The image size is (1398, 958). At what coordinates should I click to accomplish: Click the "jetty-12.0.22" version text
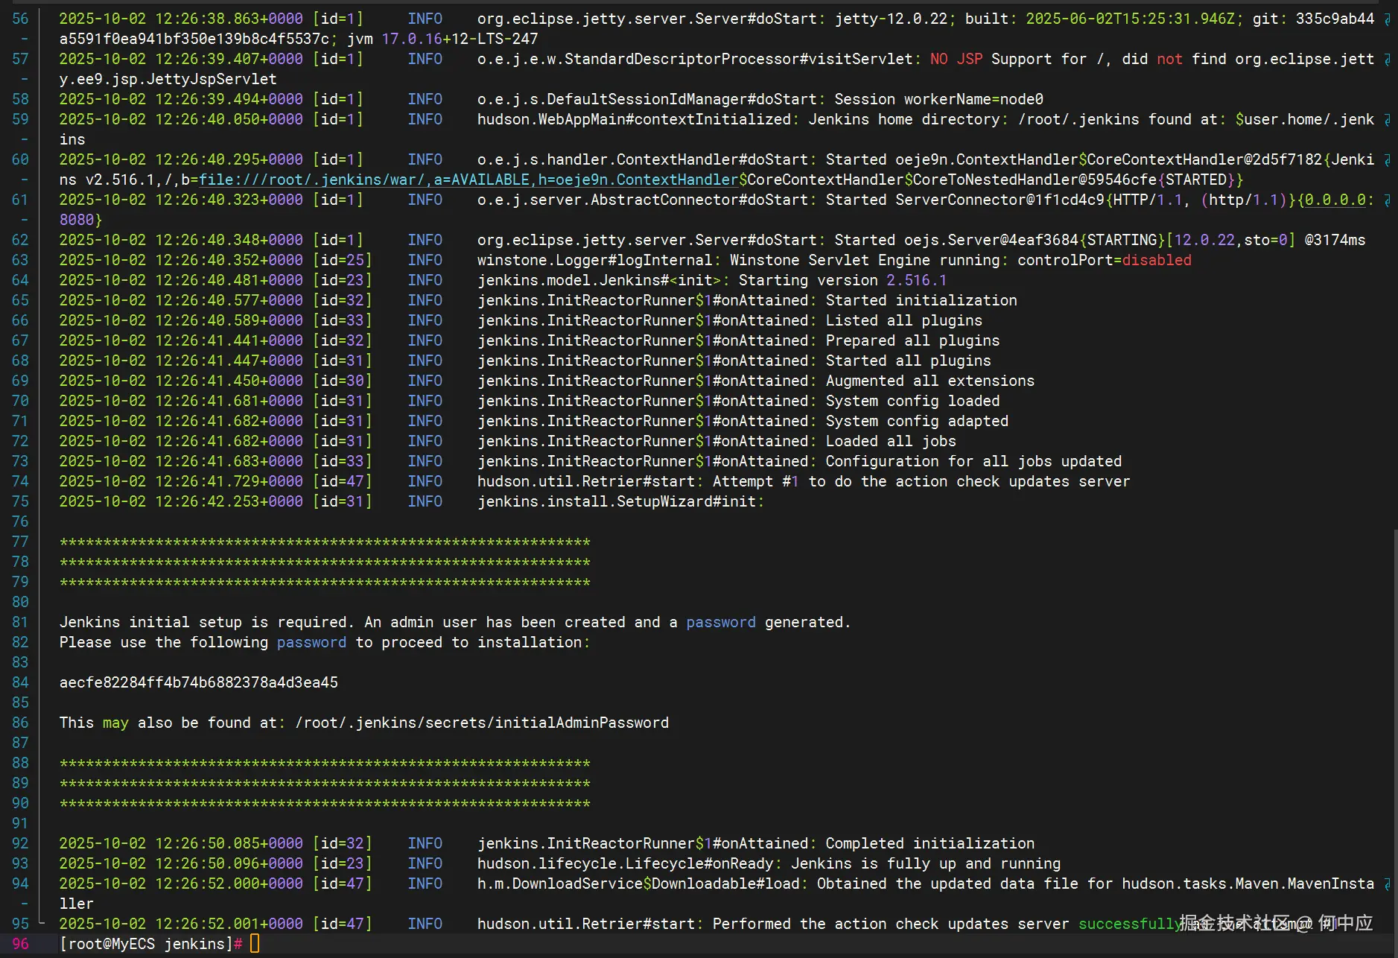point(891,19)
